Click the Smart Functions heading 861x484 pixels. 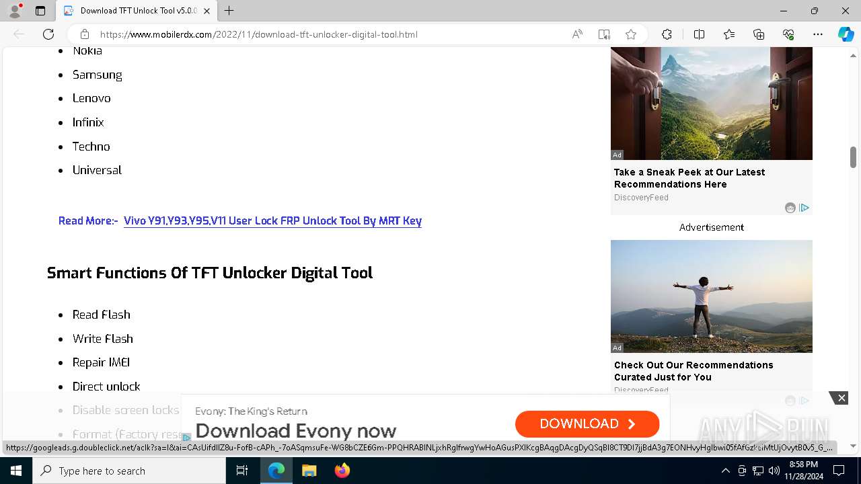210,273
